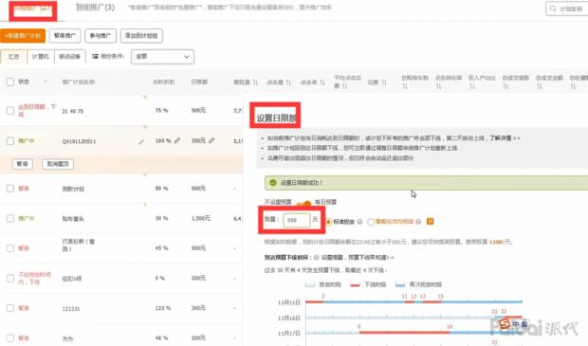Click the 参与推广 button
This screenshot has width=588, height=346.
pos(101,36)
